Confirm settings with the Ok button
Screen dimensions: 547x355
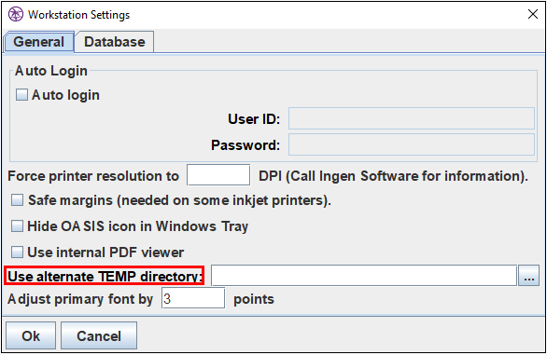coord(31,335)
